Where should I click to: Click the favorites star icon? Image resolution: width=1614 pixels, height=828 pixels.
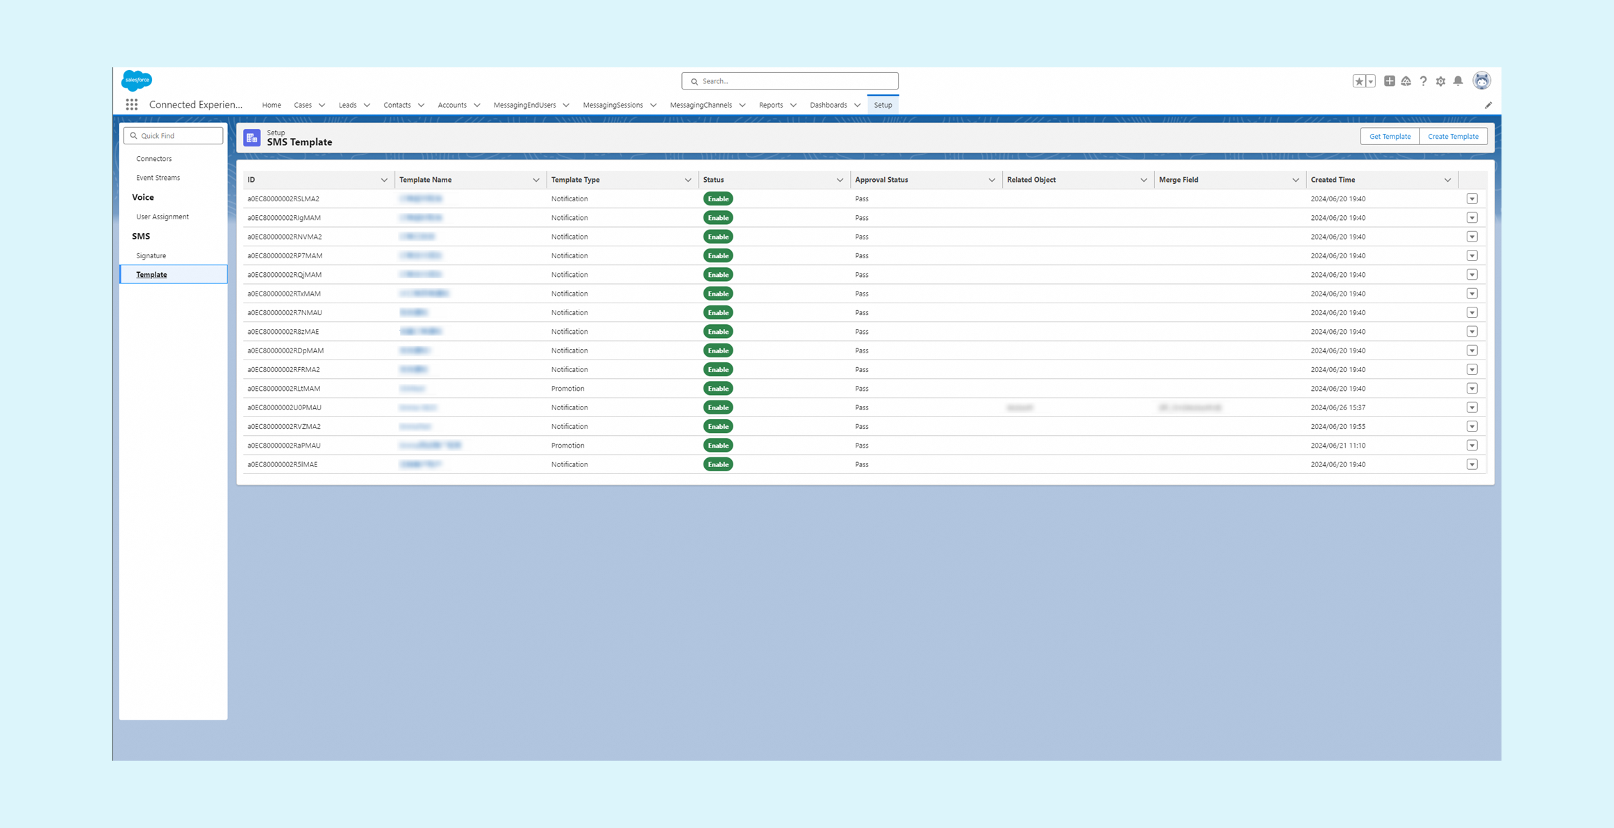point(1359,81)
